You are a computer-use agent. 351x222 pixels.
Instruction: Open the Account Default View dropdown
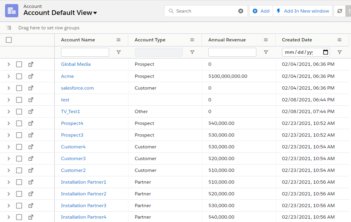(95, 13)
